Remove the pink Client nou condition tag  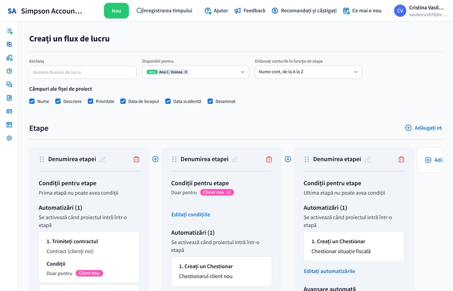click(228, 192)
